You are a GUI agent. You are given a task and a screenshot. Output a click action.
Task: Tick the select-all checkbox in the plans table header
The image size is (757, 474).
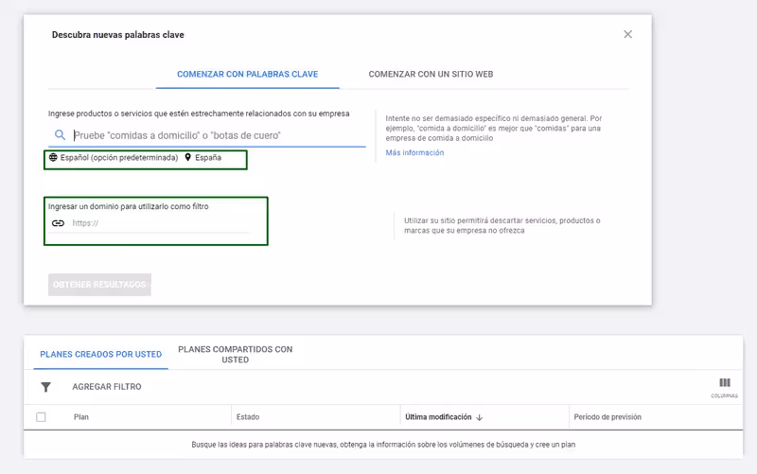(x=41, y=417)
